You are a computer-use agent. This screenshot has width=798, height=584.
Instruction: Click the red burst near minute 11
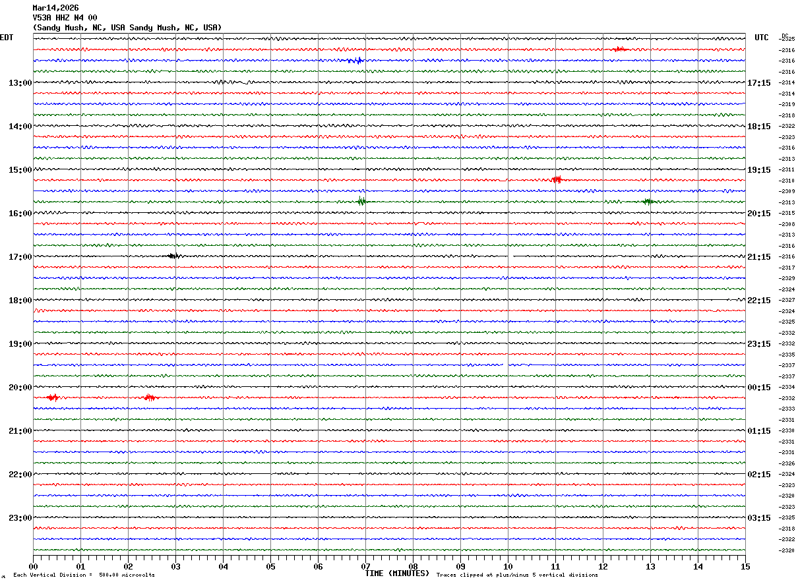(x=557, y=179)
